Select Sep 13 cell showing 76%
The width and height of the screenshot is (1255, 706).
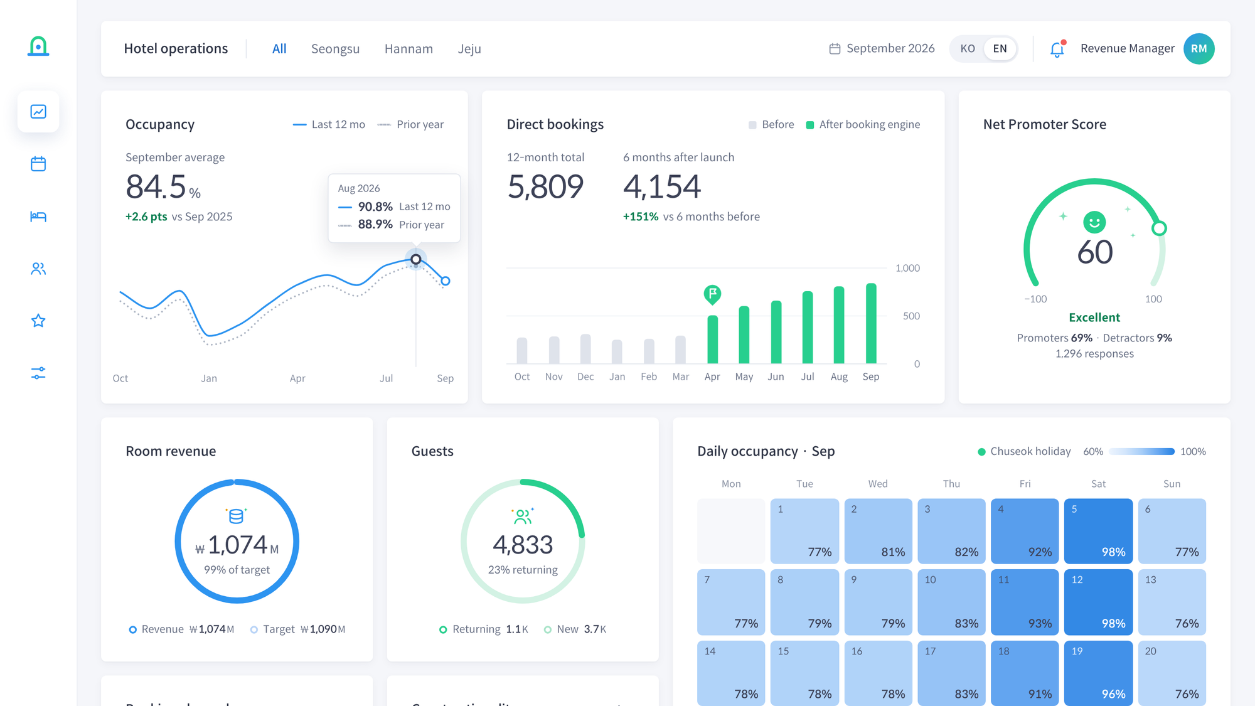click(x=1172, y=602)
